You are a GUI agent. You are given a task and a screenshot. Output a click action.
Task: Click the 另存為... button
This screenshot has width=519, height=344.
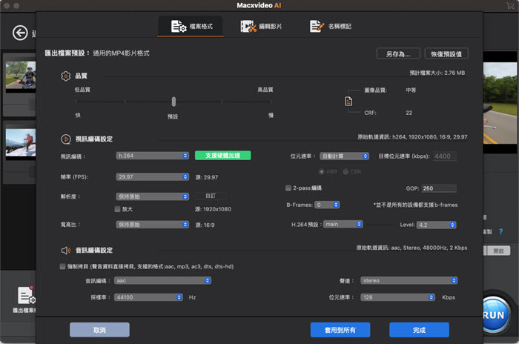tap(398, 53)
